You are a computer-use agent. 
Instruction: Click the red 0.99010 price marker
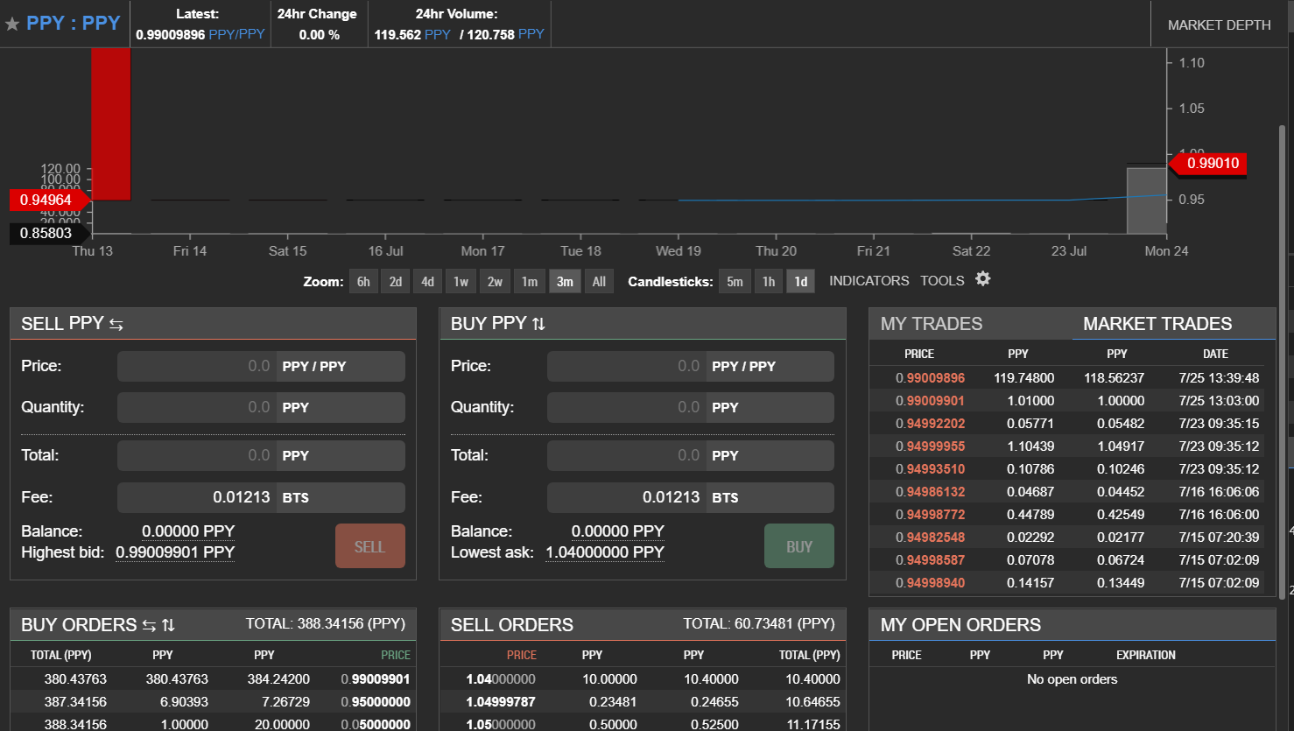(1207, 164)
